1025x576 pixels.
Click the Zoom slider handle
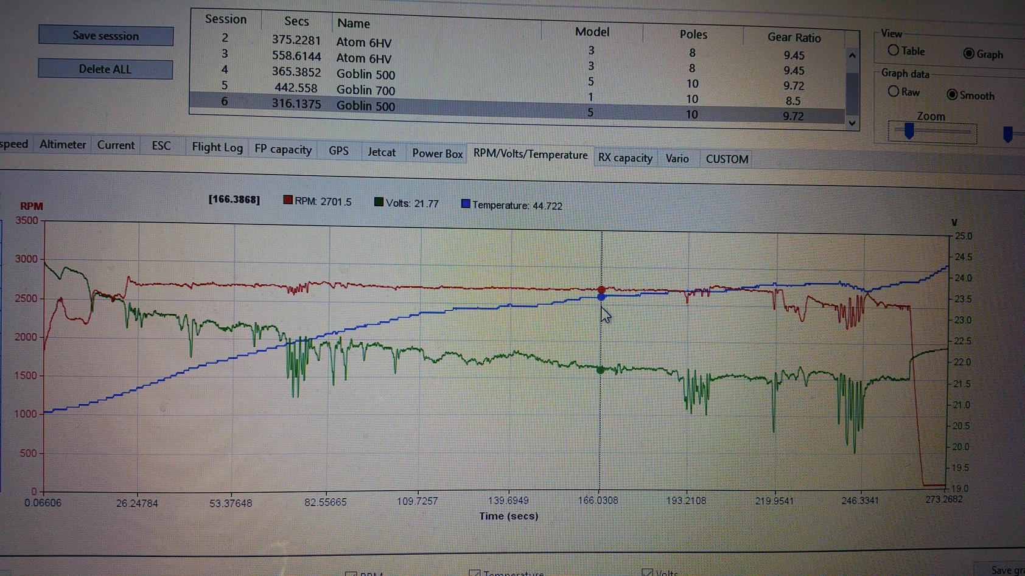[x=909, y=131]
